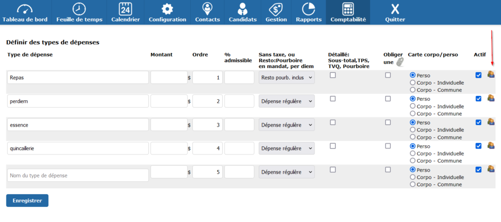Click the Enregistrer button
The height and width of the screenshot is (222, 501).
click(27, 200)
